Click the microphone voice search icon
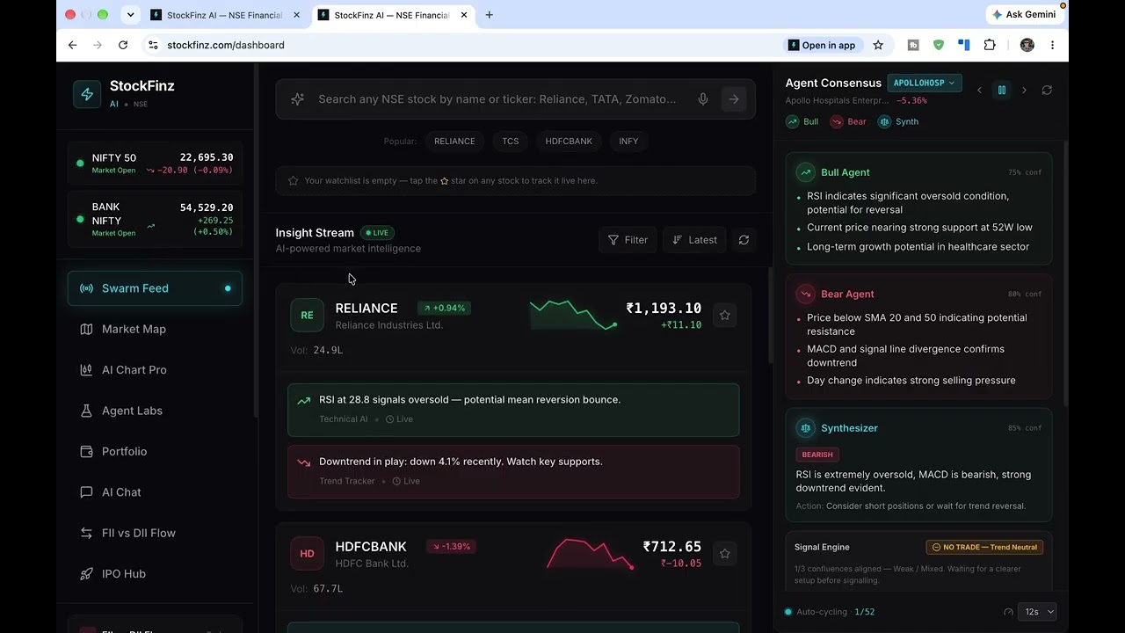Viewport: 1125px width, 633px height. point(703,99)
